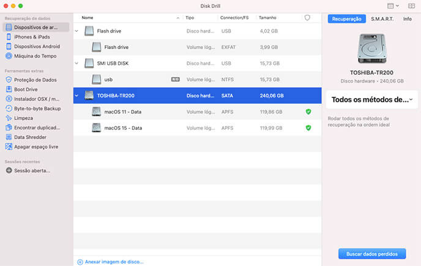This screenshot has width=421, height=266.
Task: Click green shield on macOS 11 - Data
Action: pyautogui.click(x=308, y=112)
